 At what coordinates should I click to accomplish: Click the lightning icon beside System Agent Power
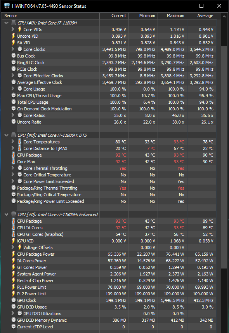point(13,274)
